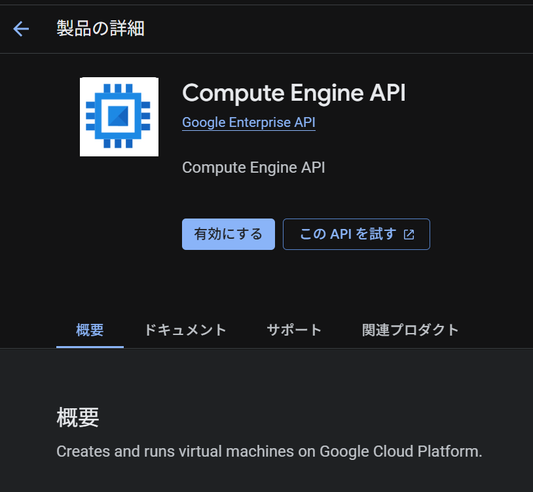This screenshot has height=492, width=533.
Task: Open the サポート tab
Action: tap(294, 330)
